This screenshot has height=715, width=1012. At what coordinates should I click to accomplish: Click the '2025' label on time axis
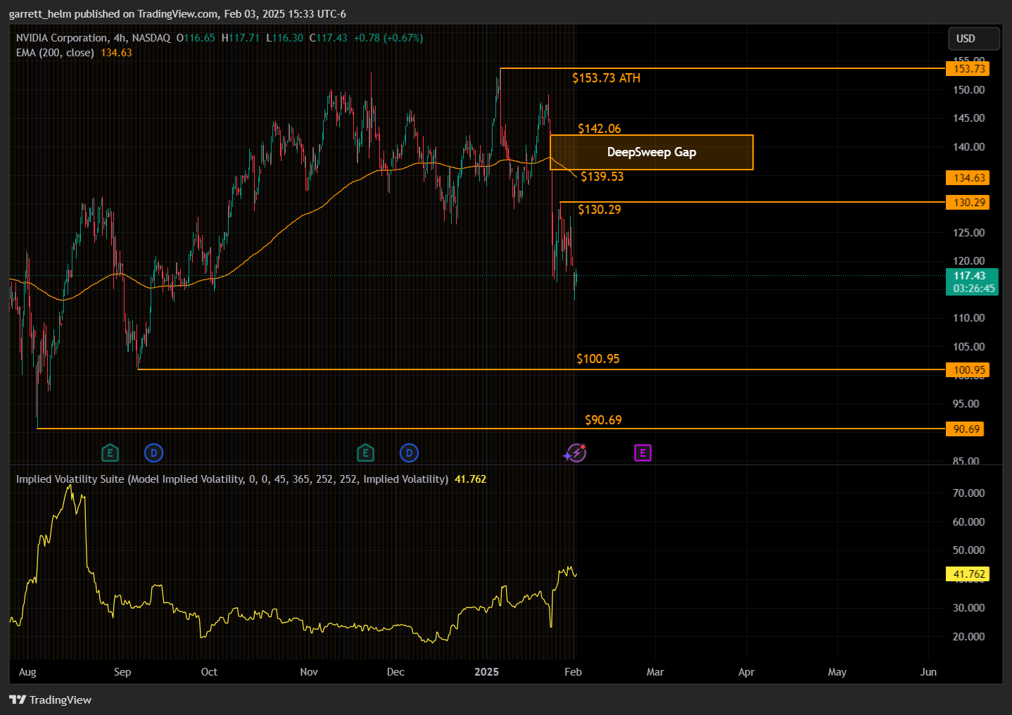pyautogui.click(x=486, y=672)
